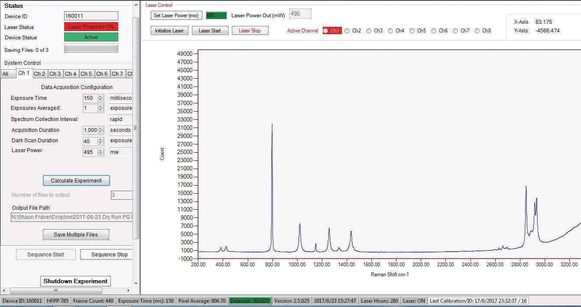The width and height of the screenshot is (581, 307).
Task: Click the green laser power setpoint field
Action: (216, 16)
